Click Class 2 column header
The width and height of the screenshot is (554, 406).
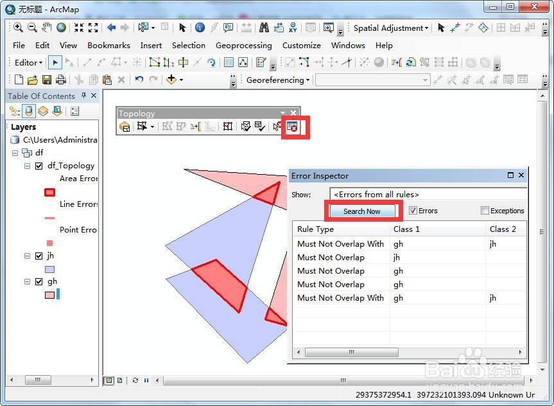point(506,229)
